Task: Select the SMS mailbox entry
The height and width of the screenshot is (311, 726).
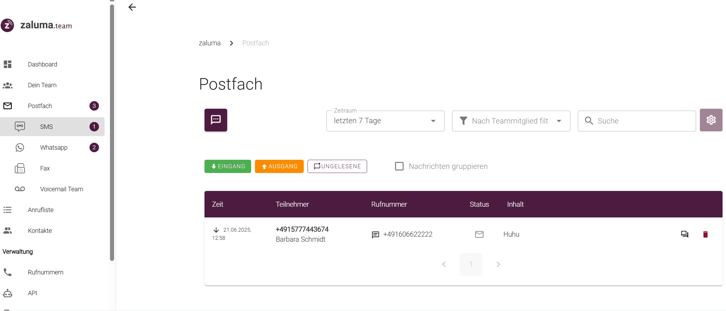Action: click(52, 127)
